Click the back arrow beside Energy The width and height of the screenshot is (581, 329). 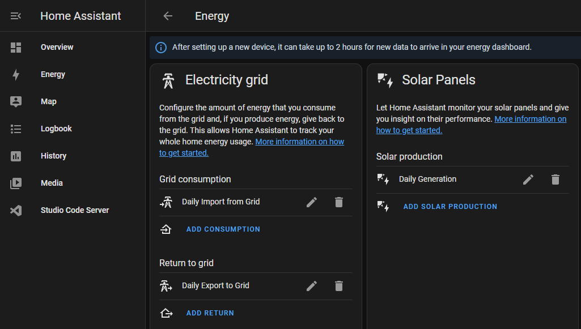coord(168,16)
